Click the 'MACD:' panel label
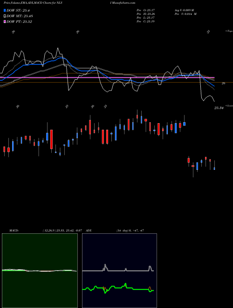The image size is (233, 308). point(14,231)
